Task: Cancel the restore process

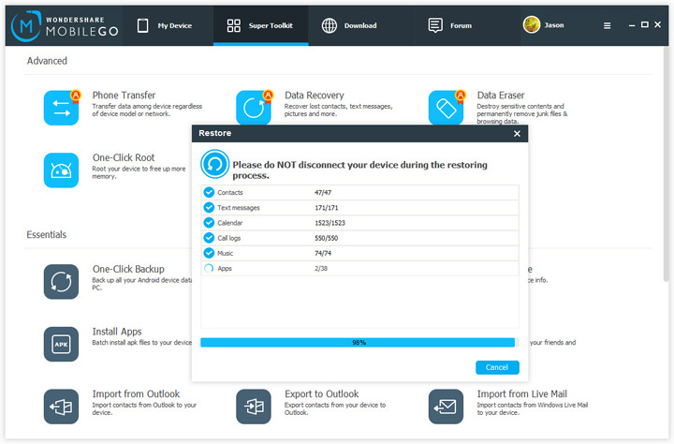Action: click(497, 367)
